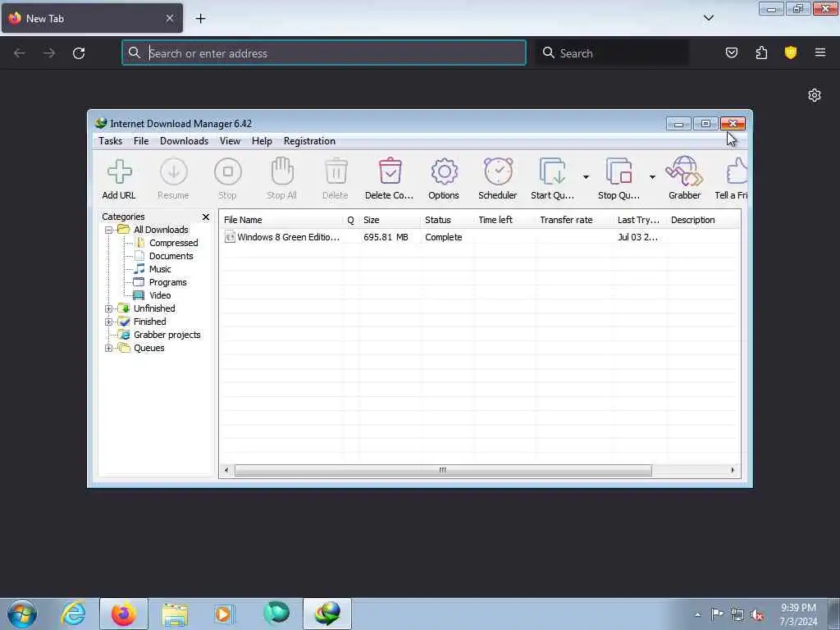Open the Registration menu
This screenshot has height=630, width=840.
[x=309, y=141]
